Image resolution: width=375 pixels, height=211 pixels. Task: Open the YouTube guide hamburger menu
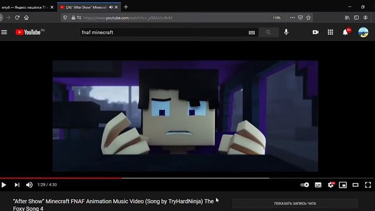coord(4,32)
